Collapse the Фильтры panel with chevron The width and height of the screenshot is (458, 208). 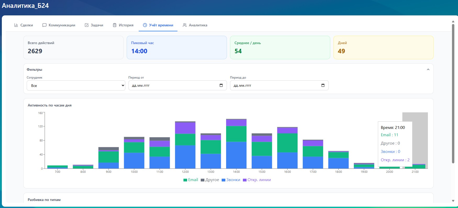428,69
